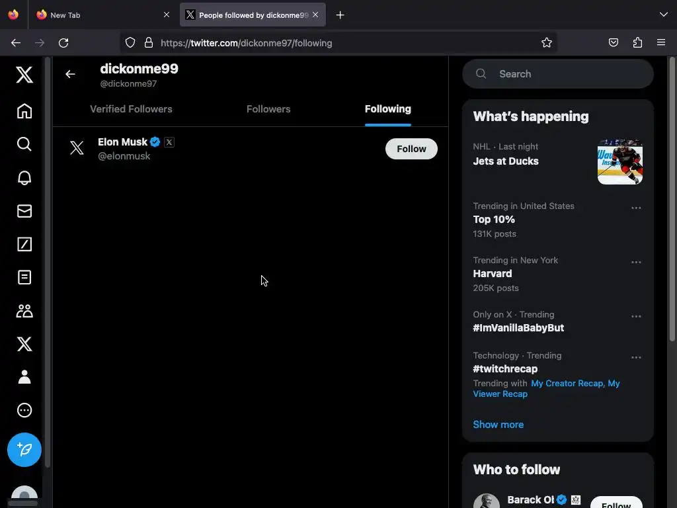Open Save to Pocket icon

(614, 43)
